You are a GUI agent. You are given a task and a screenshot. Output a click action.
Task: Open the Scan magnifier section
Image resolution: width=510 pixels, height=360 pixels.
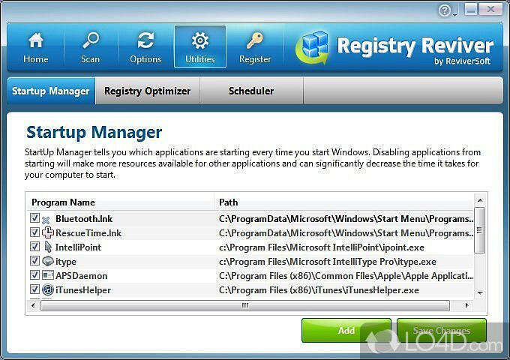[91, 47]
